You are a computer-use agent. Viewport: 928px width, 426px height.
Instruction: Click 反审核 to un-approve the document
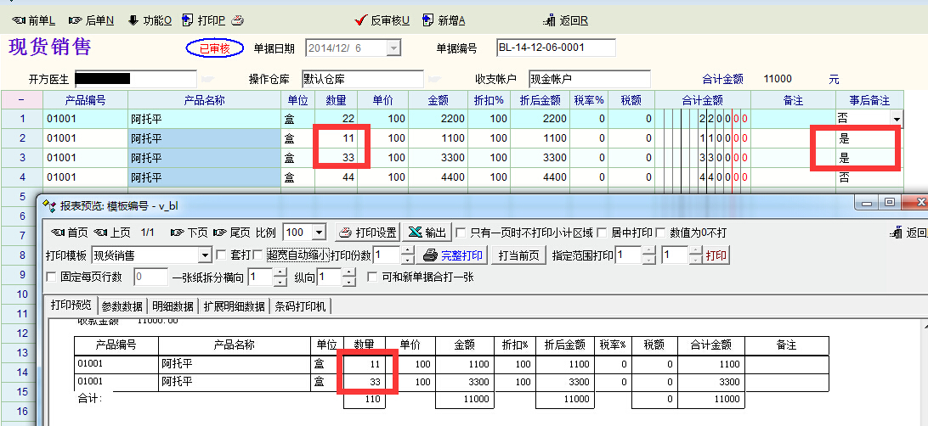coord(382,20)
